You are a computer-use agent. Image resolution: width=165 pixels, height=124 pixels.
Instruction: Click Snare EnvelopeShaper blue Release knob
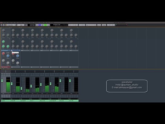[x=18, y=56]
